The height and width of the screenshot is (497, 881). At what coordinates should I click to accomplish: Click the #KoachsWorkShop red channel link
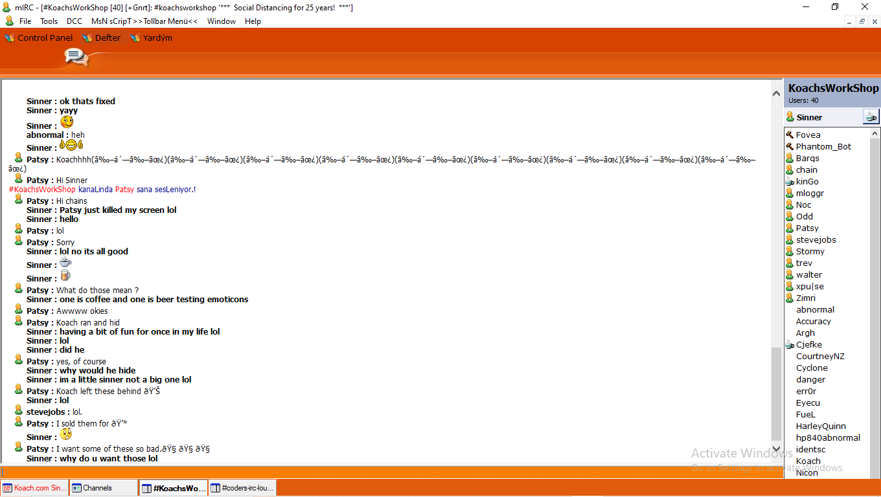[x=42, y=190]
